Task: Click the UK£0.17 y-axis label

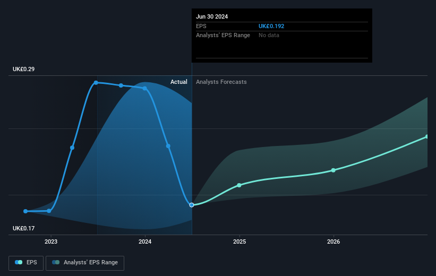Action: pyautogui.click(x=24, y=228)
